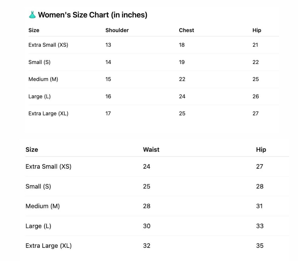Viewport: 298px width, 261px height.
Task: Select the Chest column header
Action: (186, 30)
